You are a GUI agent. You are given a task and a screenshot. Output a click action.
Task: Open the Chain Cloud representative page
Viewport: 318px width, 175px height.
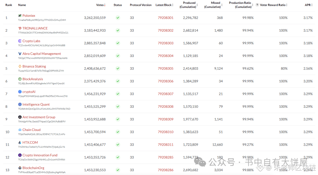[32, 130]
